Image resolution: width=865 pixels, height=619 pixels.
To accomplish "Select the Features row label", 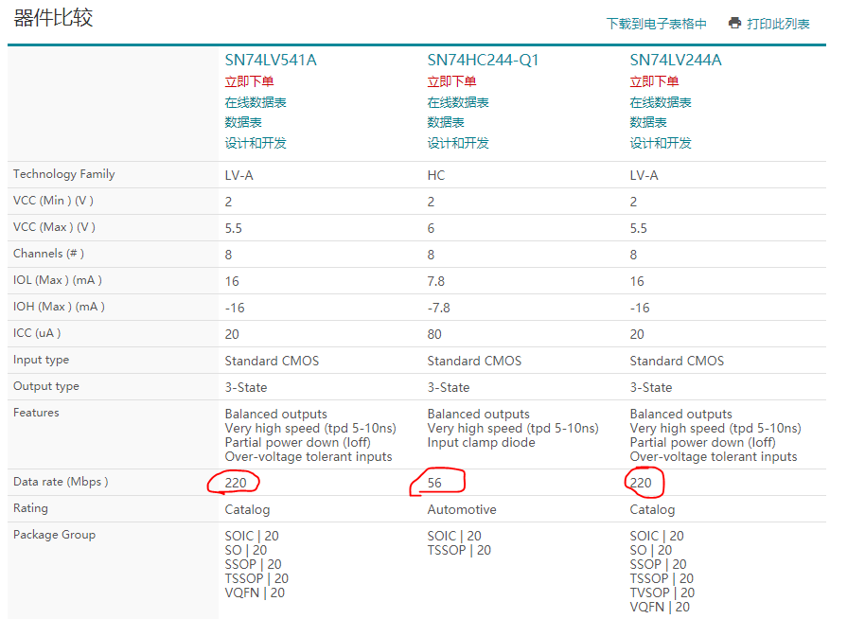I will (36, 413).
